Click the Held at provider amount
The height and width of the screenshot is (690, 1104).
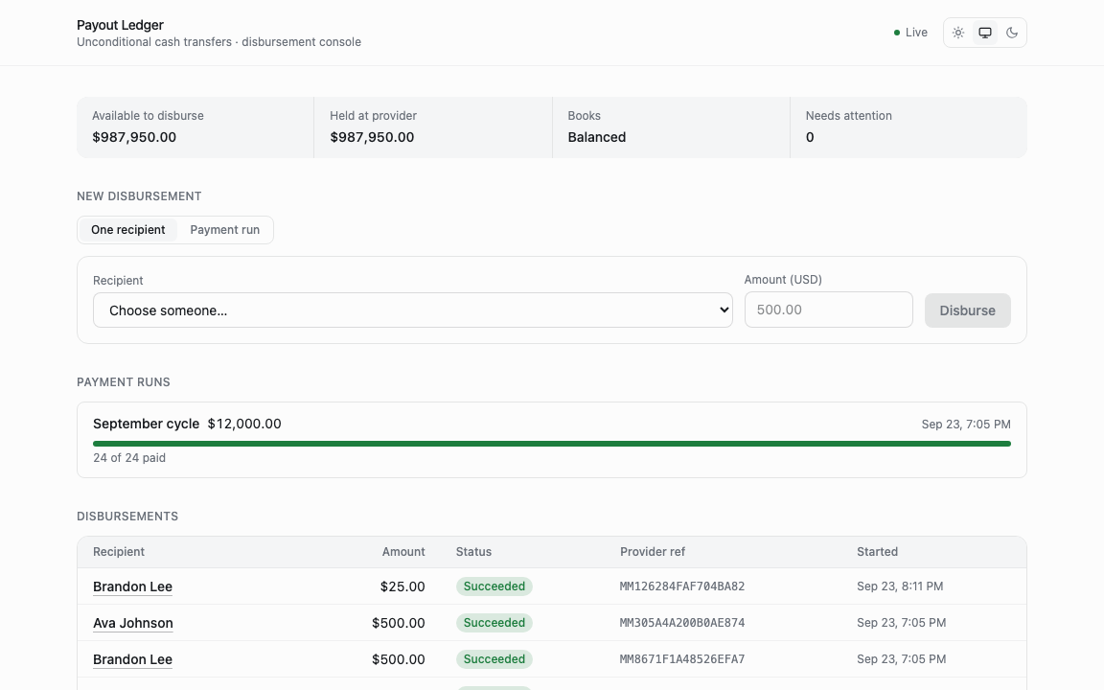tap(372, 137)
